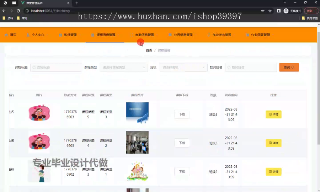320x192 pixels.
Task: Click 下载 button for 课程标题3 row
Action: click(x=182, y=172)
